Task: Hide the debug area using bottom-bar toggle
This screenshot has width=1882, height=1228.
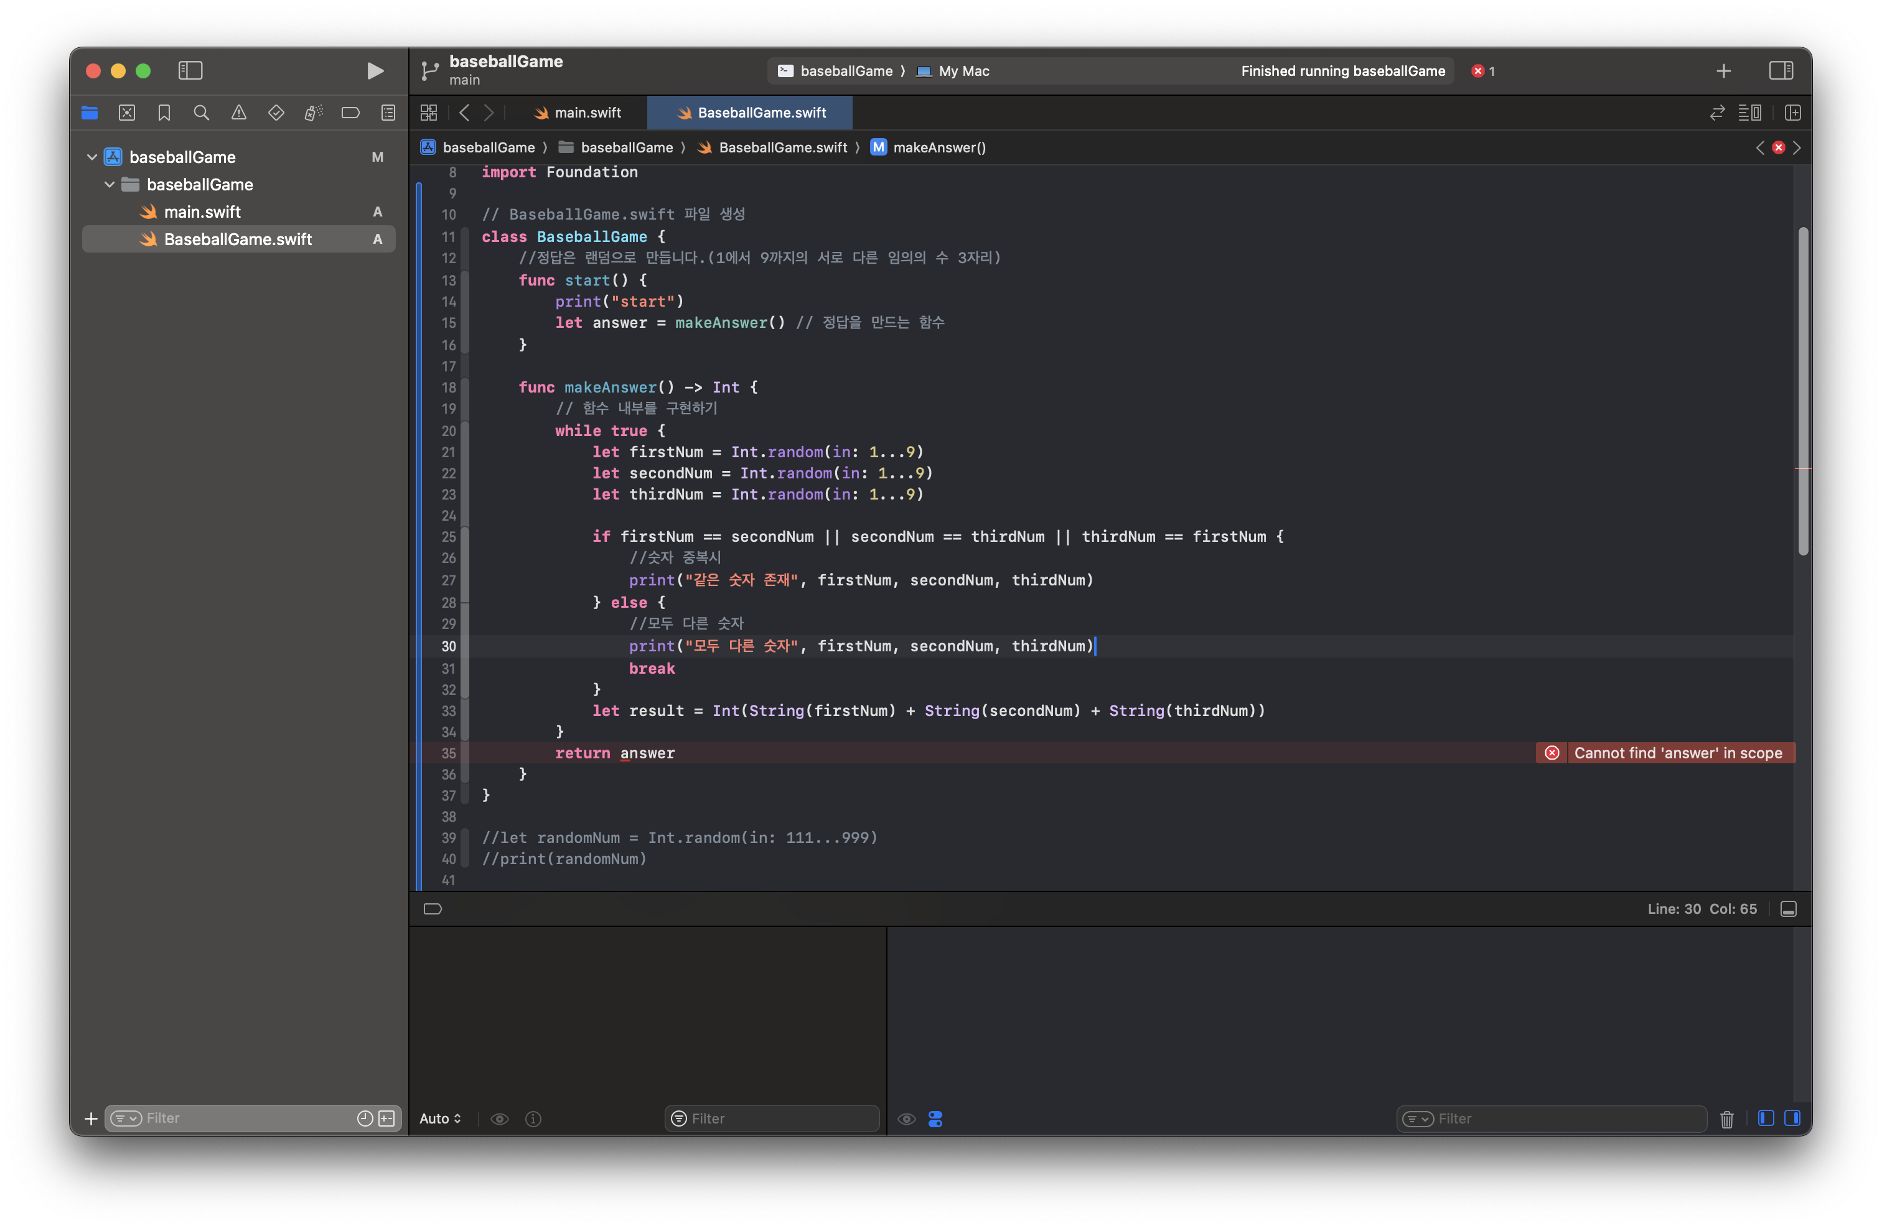Action: pos(1788,909)
